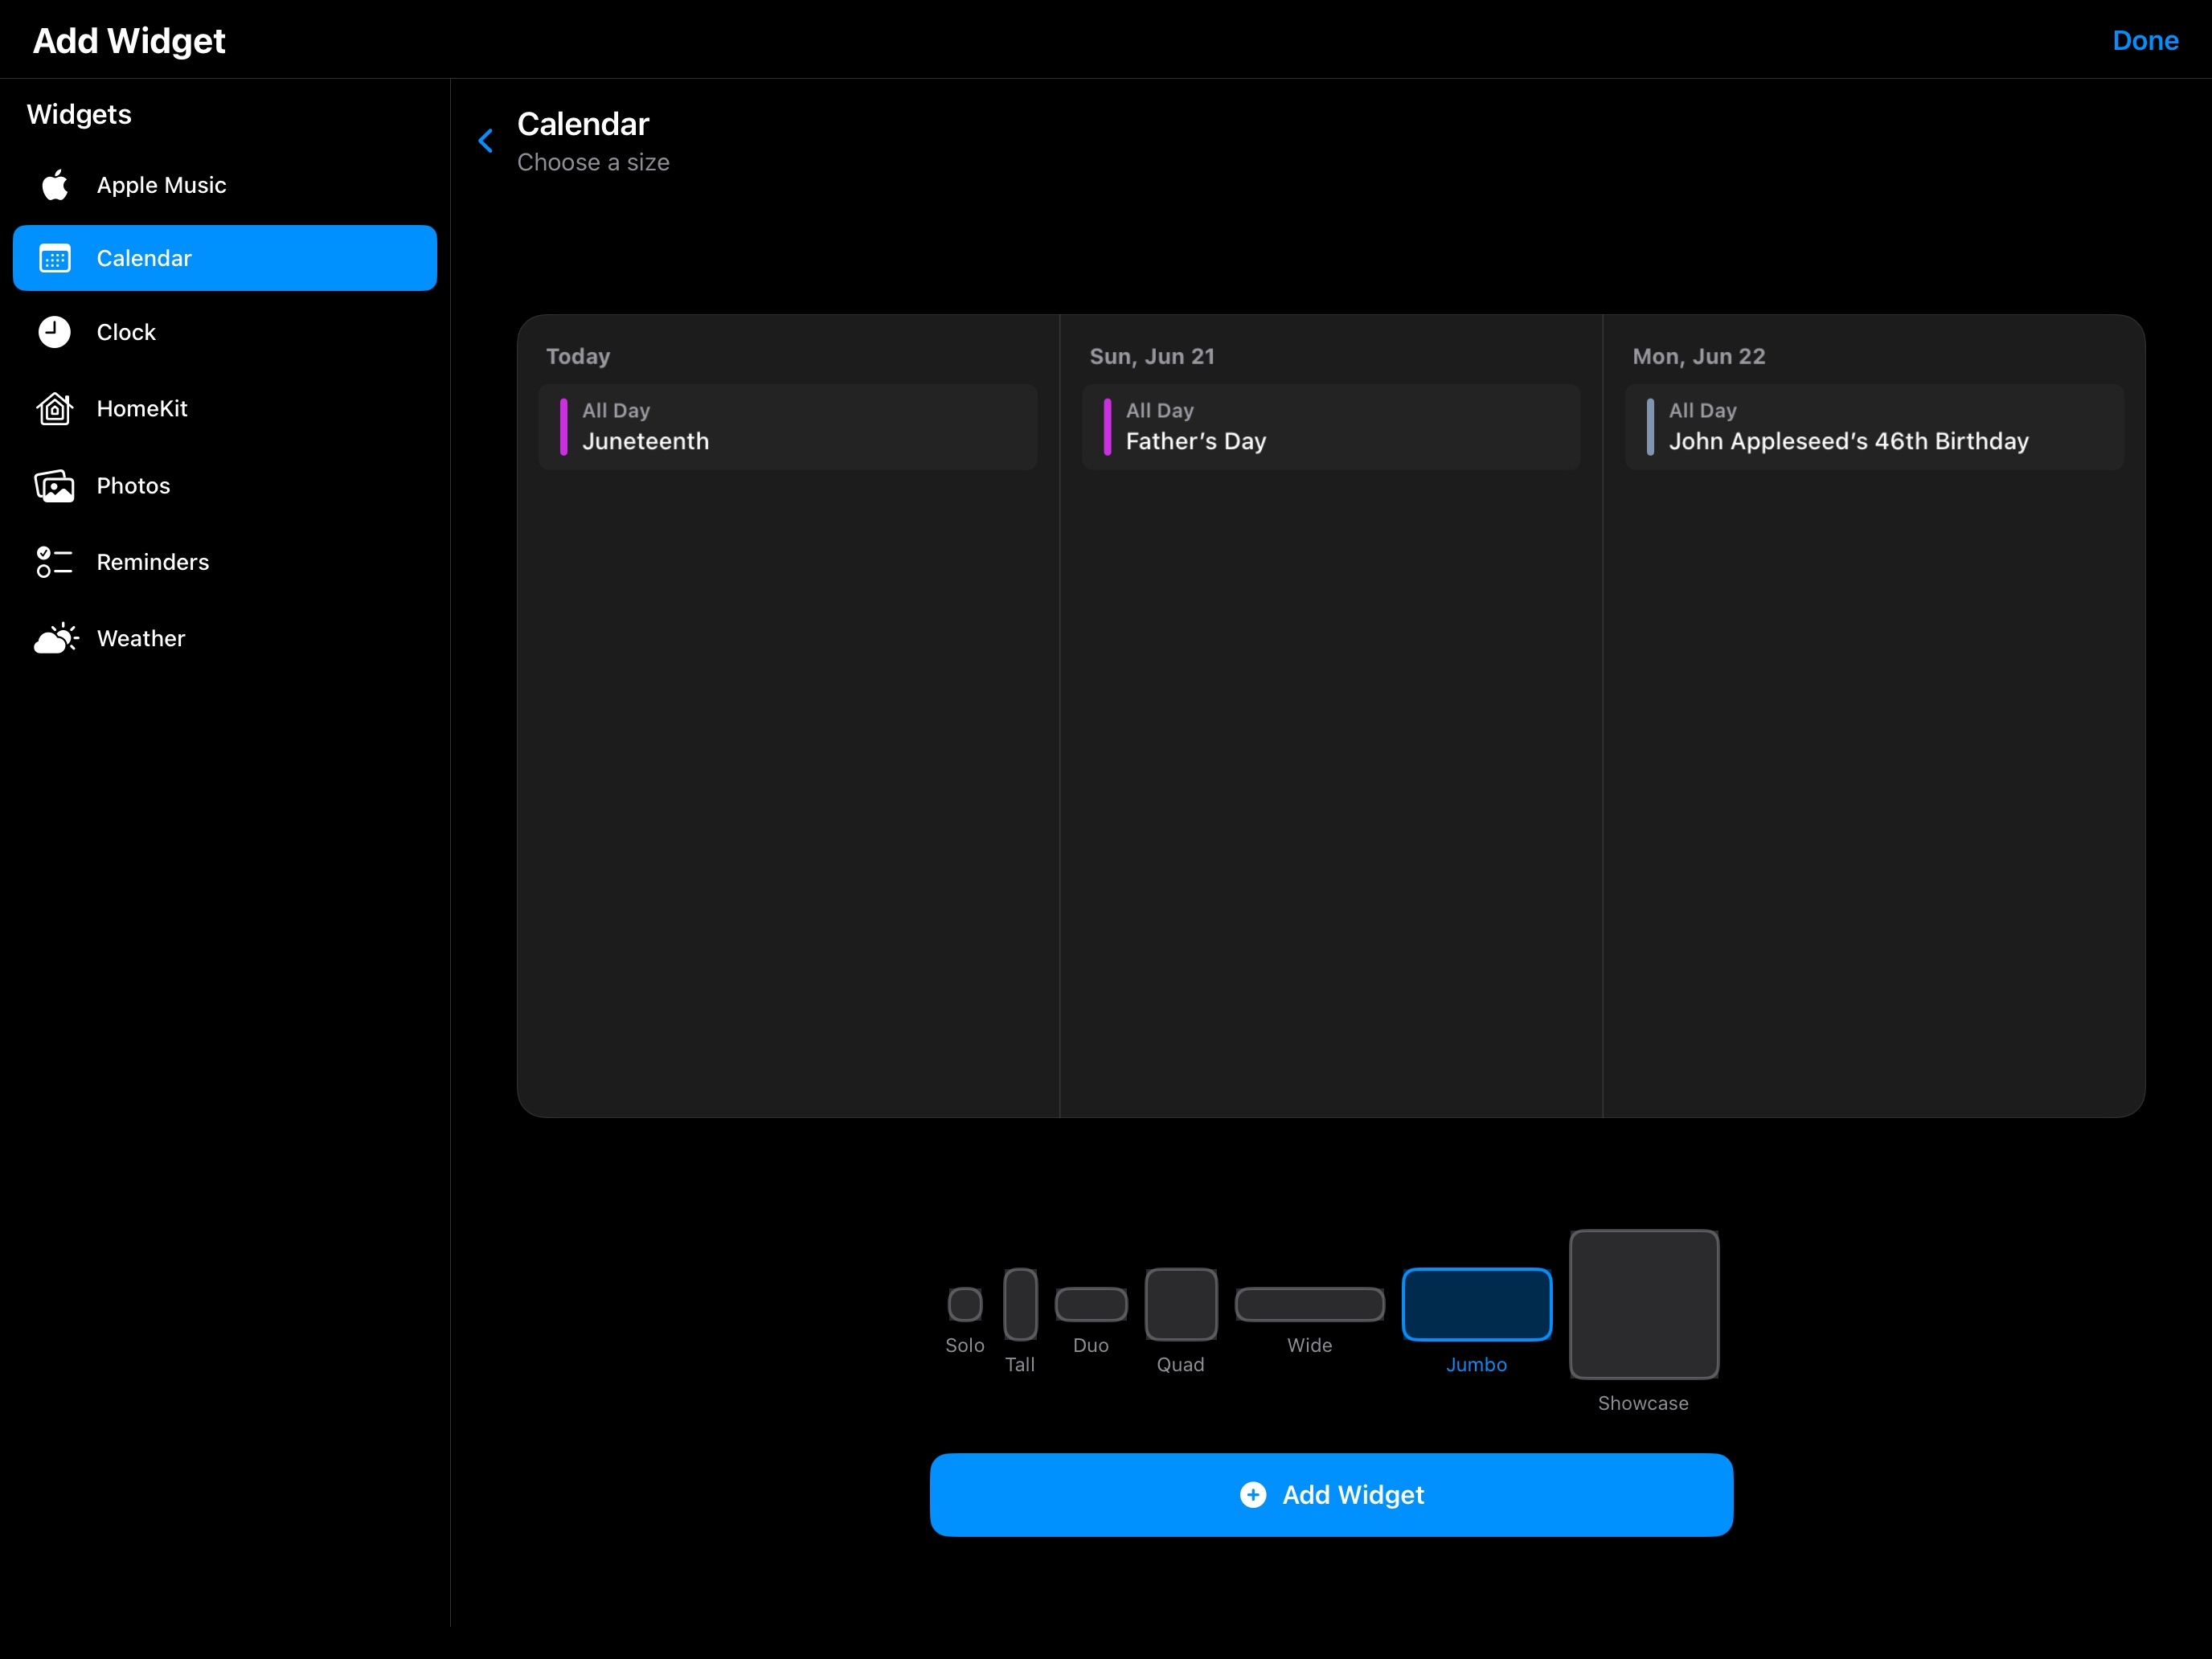The height and width of the screenshot is (1659, 2212).
Task: Click the Calendar grid icon in sidebar
Action: (55, 258)
